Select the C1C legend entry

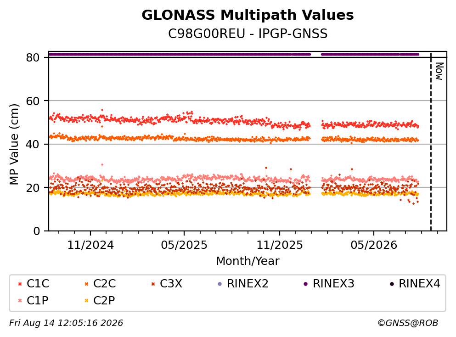click(x=34, y=283)
